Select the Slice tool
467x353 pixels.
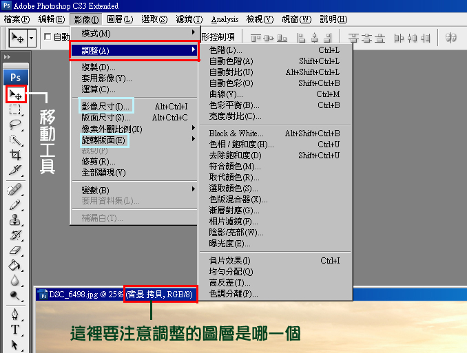(x=15, y=170)
